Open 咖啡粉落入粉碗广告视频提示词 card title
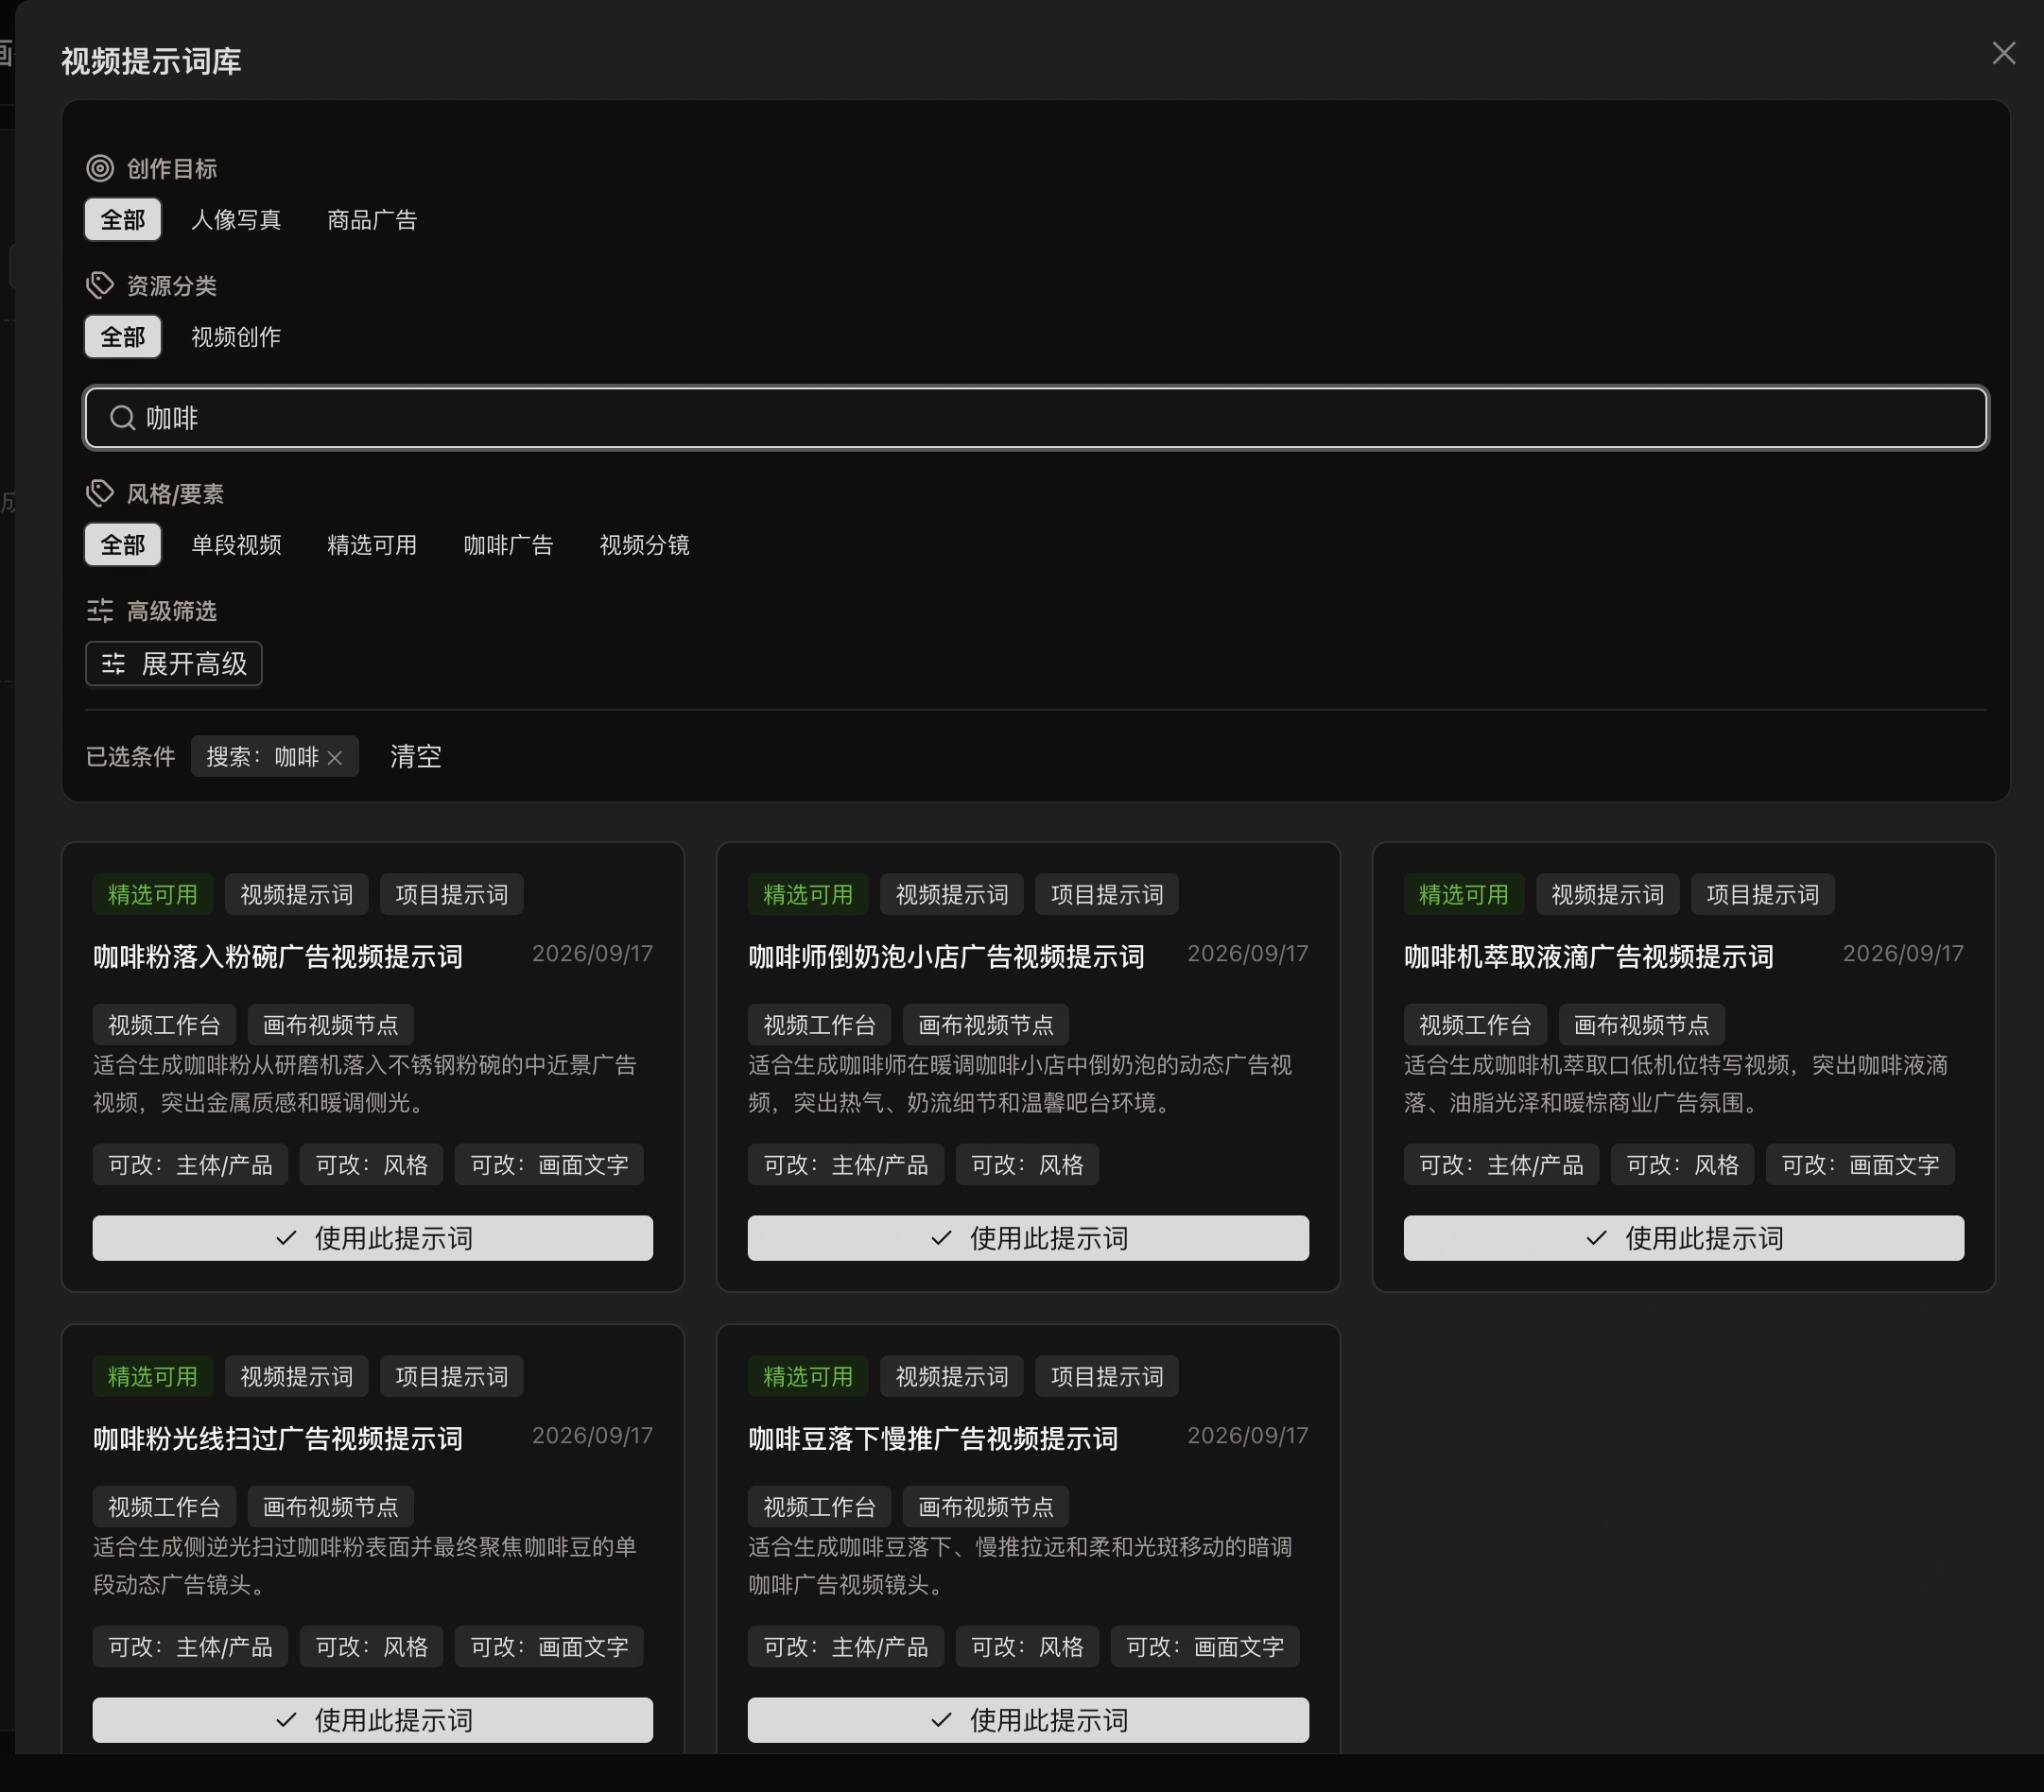Screen dimensions: 2044x1792 coord(278,956)
